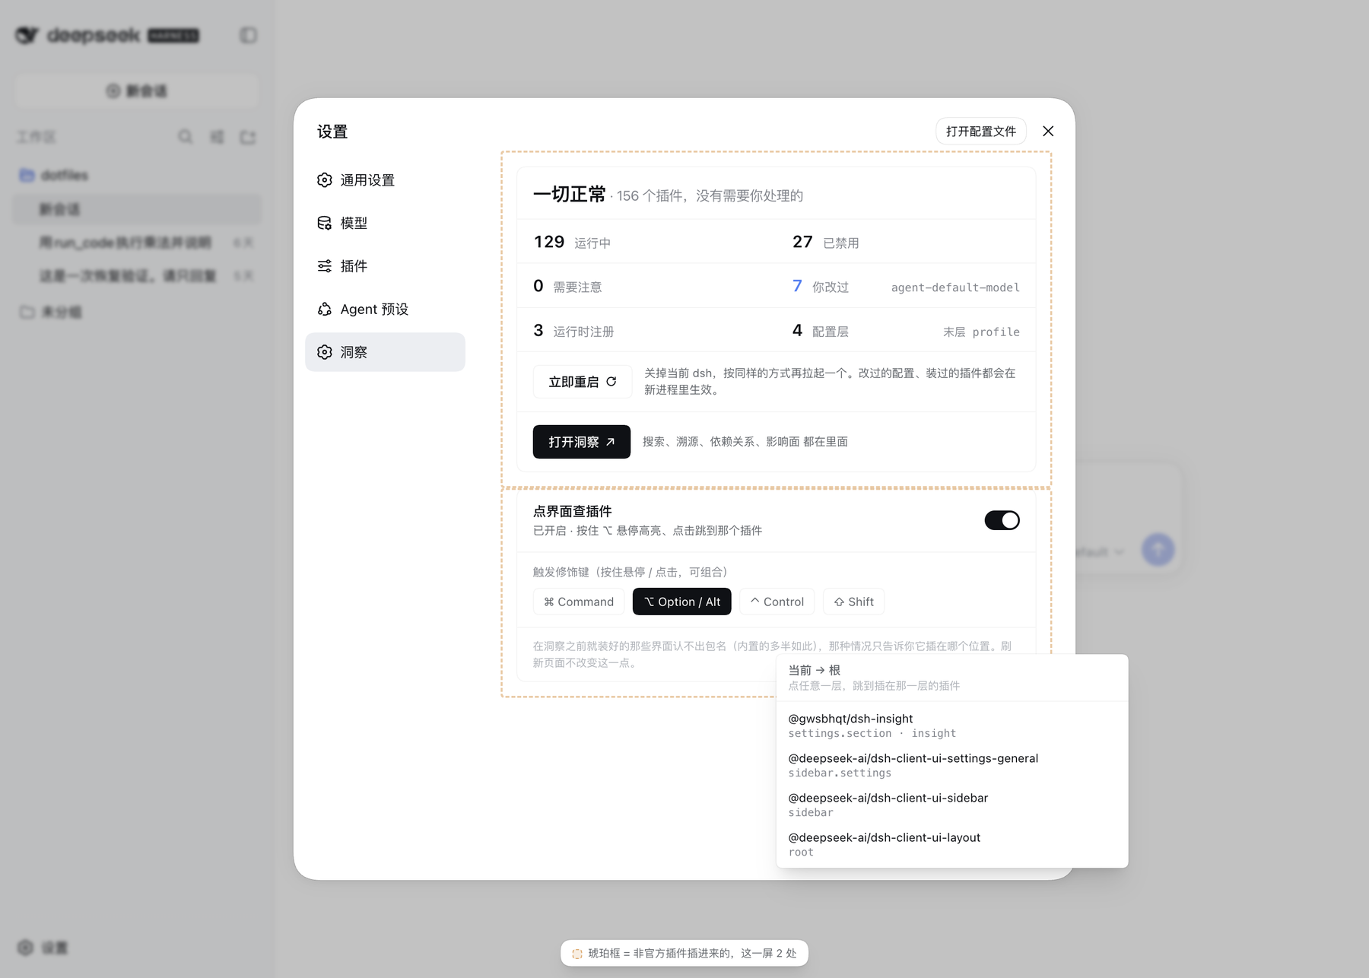
Task: Click the deepseek whale logo
Action: 27,35
